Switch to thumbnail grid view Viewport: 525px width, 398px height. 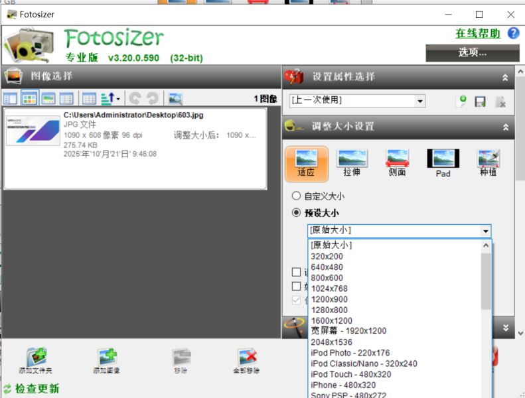tap(29, 99)
